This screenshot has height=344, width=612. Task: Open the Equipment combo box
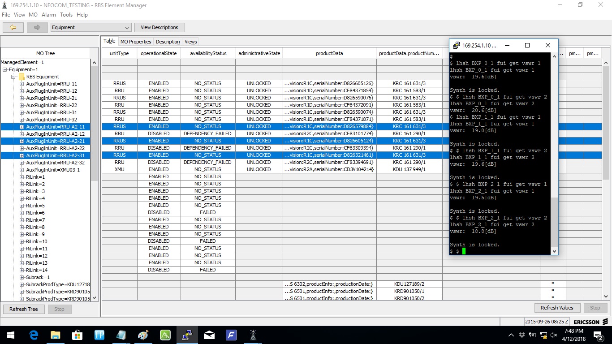pyautogui.click(x=91, y=27)
